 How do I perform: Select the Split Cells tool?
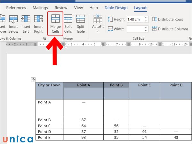[68, 23]
